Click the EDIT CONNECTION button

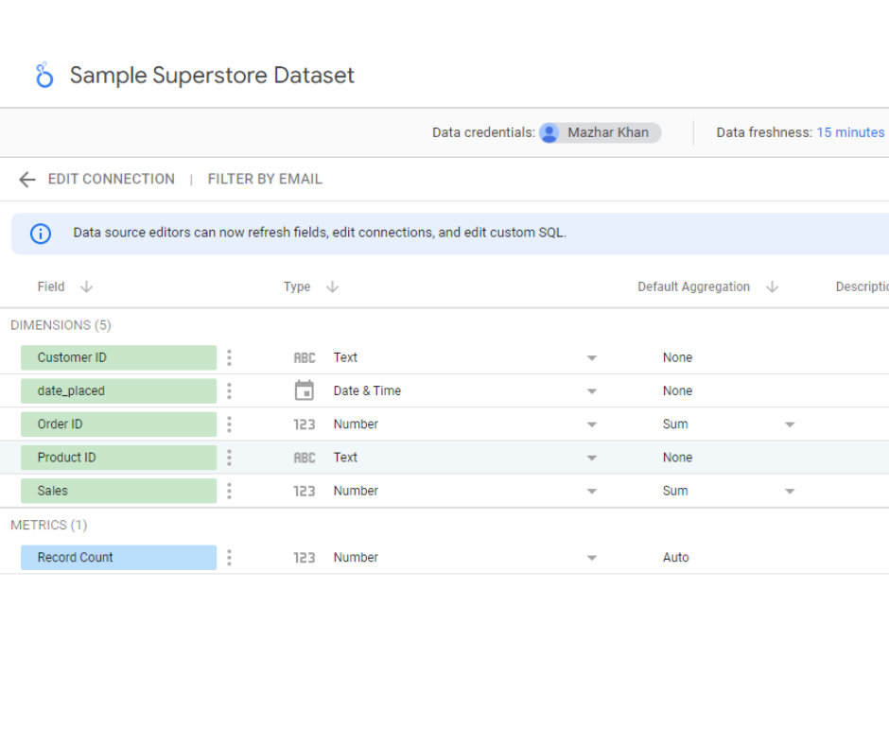pos(111,180)
